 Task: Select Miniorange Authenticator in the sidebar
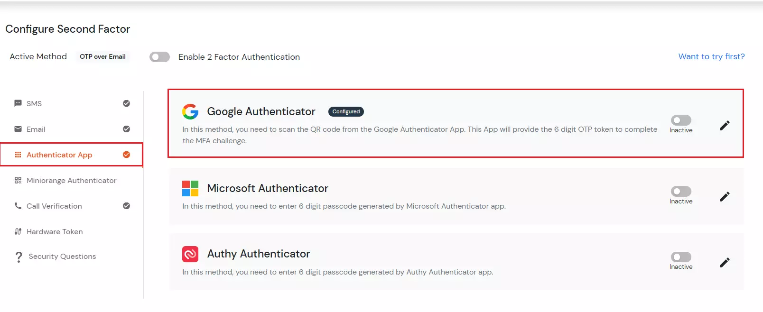pos(71,180)
